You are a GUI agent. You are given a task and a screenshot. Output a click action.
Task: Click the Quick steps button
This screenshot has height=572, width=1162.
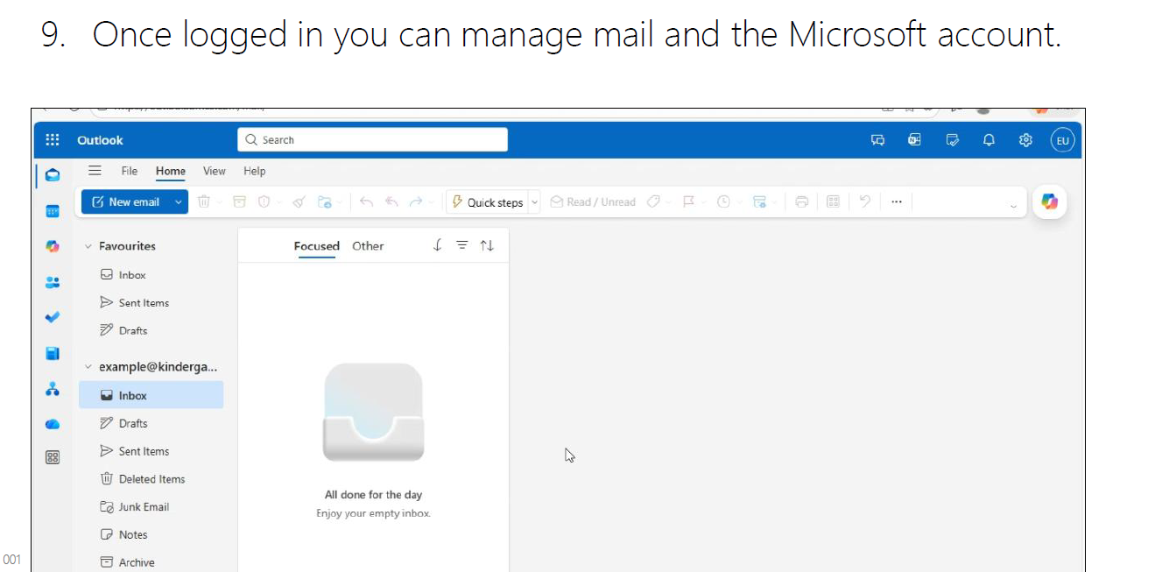pos(488,201)
